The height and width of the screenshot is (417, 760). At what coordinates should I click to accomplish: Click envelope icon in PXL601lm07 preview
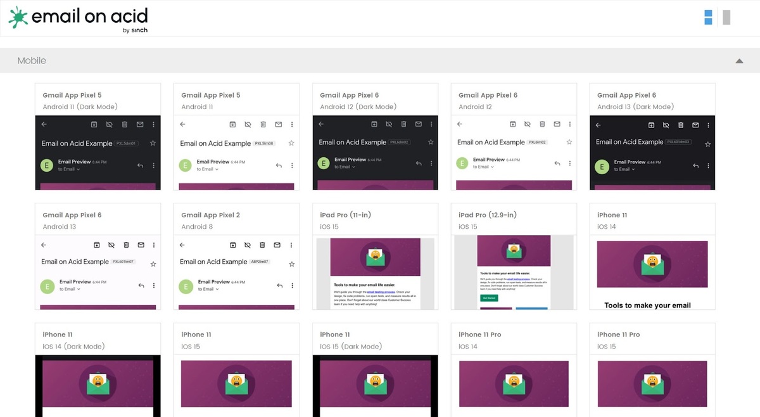click(x=142, y=245)
